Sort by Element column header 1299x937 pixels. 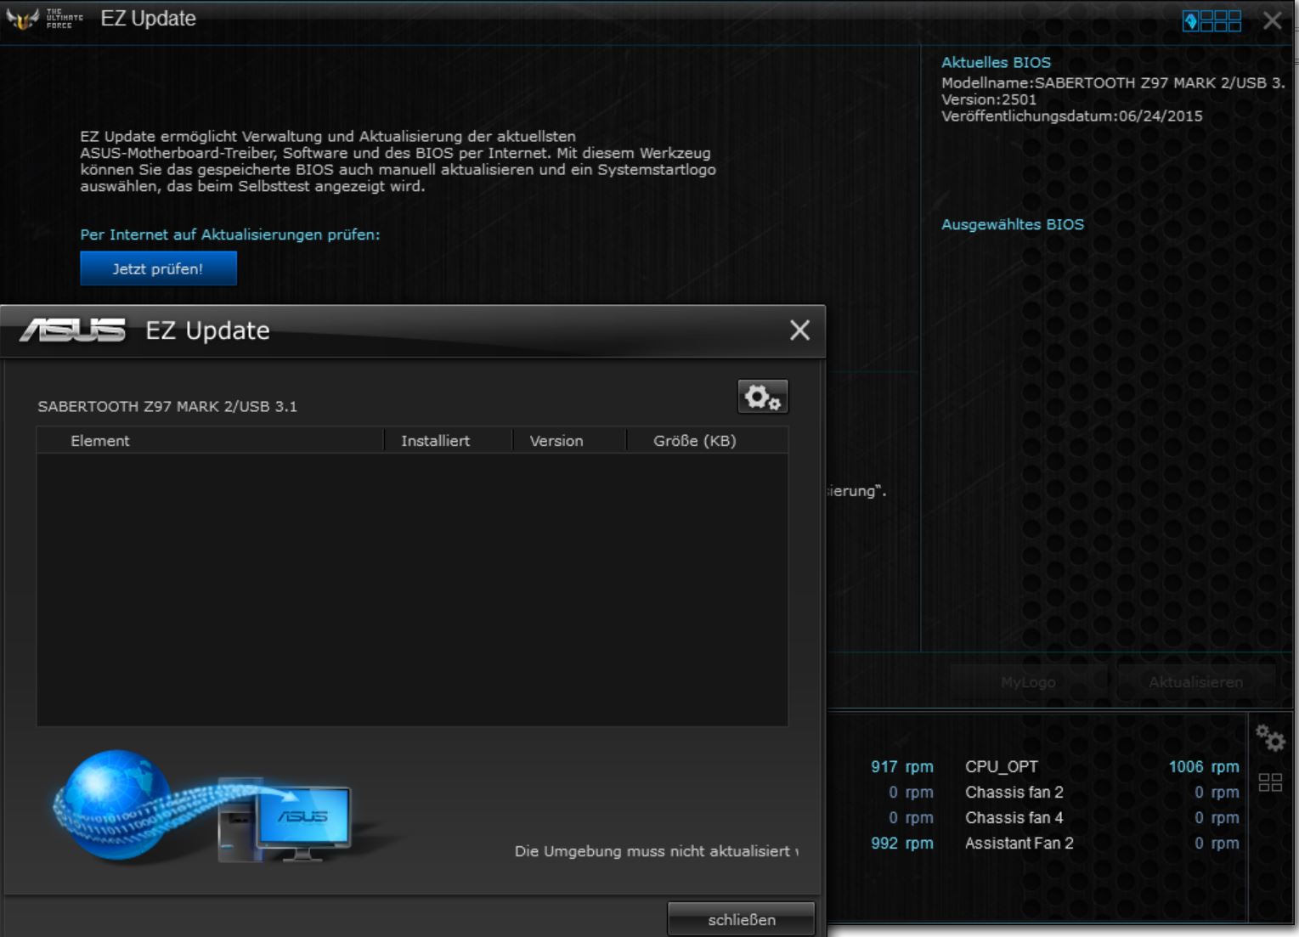point(211,440)
